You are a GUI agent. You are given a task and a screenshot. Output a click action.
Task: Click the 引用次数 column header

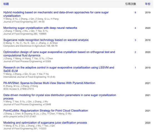click(131, 4)
